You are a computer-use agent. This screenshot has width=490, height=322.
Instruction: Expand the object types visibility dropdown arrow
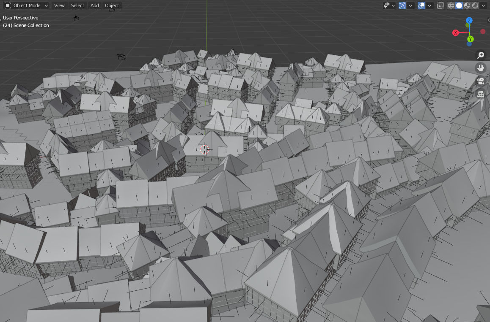tap(394, 5)
